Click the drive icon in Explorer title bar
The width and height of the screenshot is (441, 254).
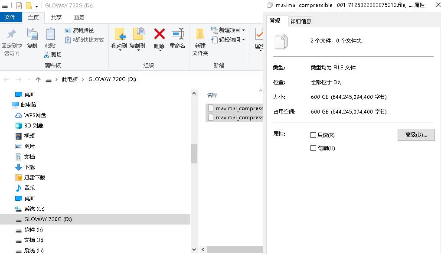coord(5,6)
